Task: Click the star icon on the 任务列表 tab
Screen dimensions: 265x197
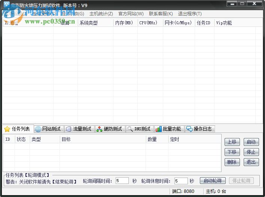Action: [x=7, y=129]
